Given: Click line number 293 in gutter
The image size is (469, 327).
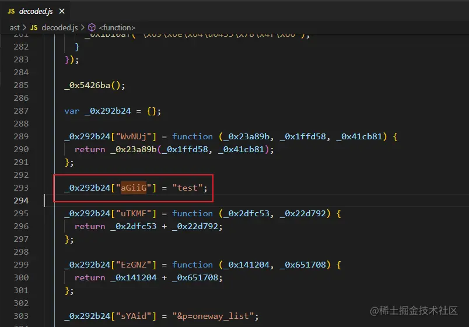Looking at the screenshot, I should click(x=21, y=188).
